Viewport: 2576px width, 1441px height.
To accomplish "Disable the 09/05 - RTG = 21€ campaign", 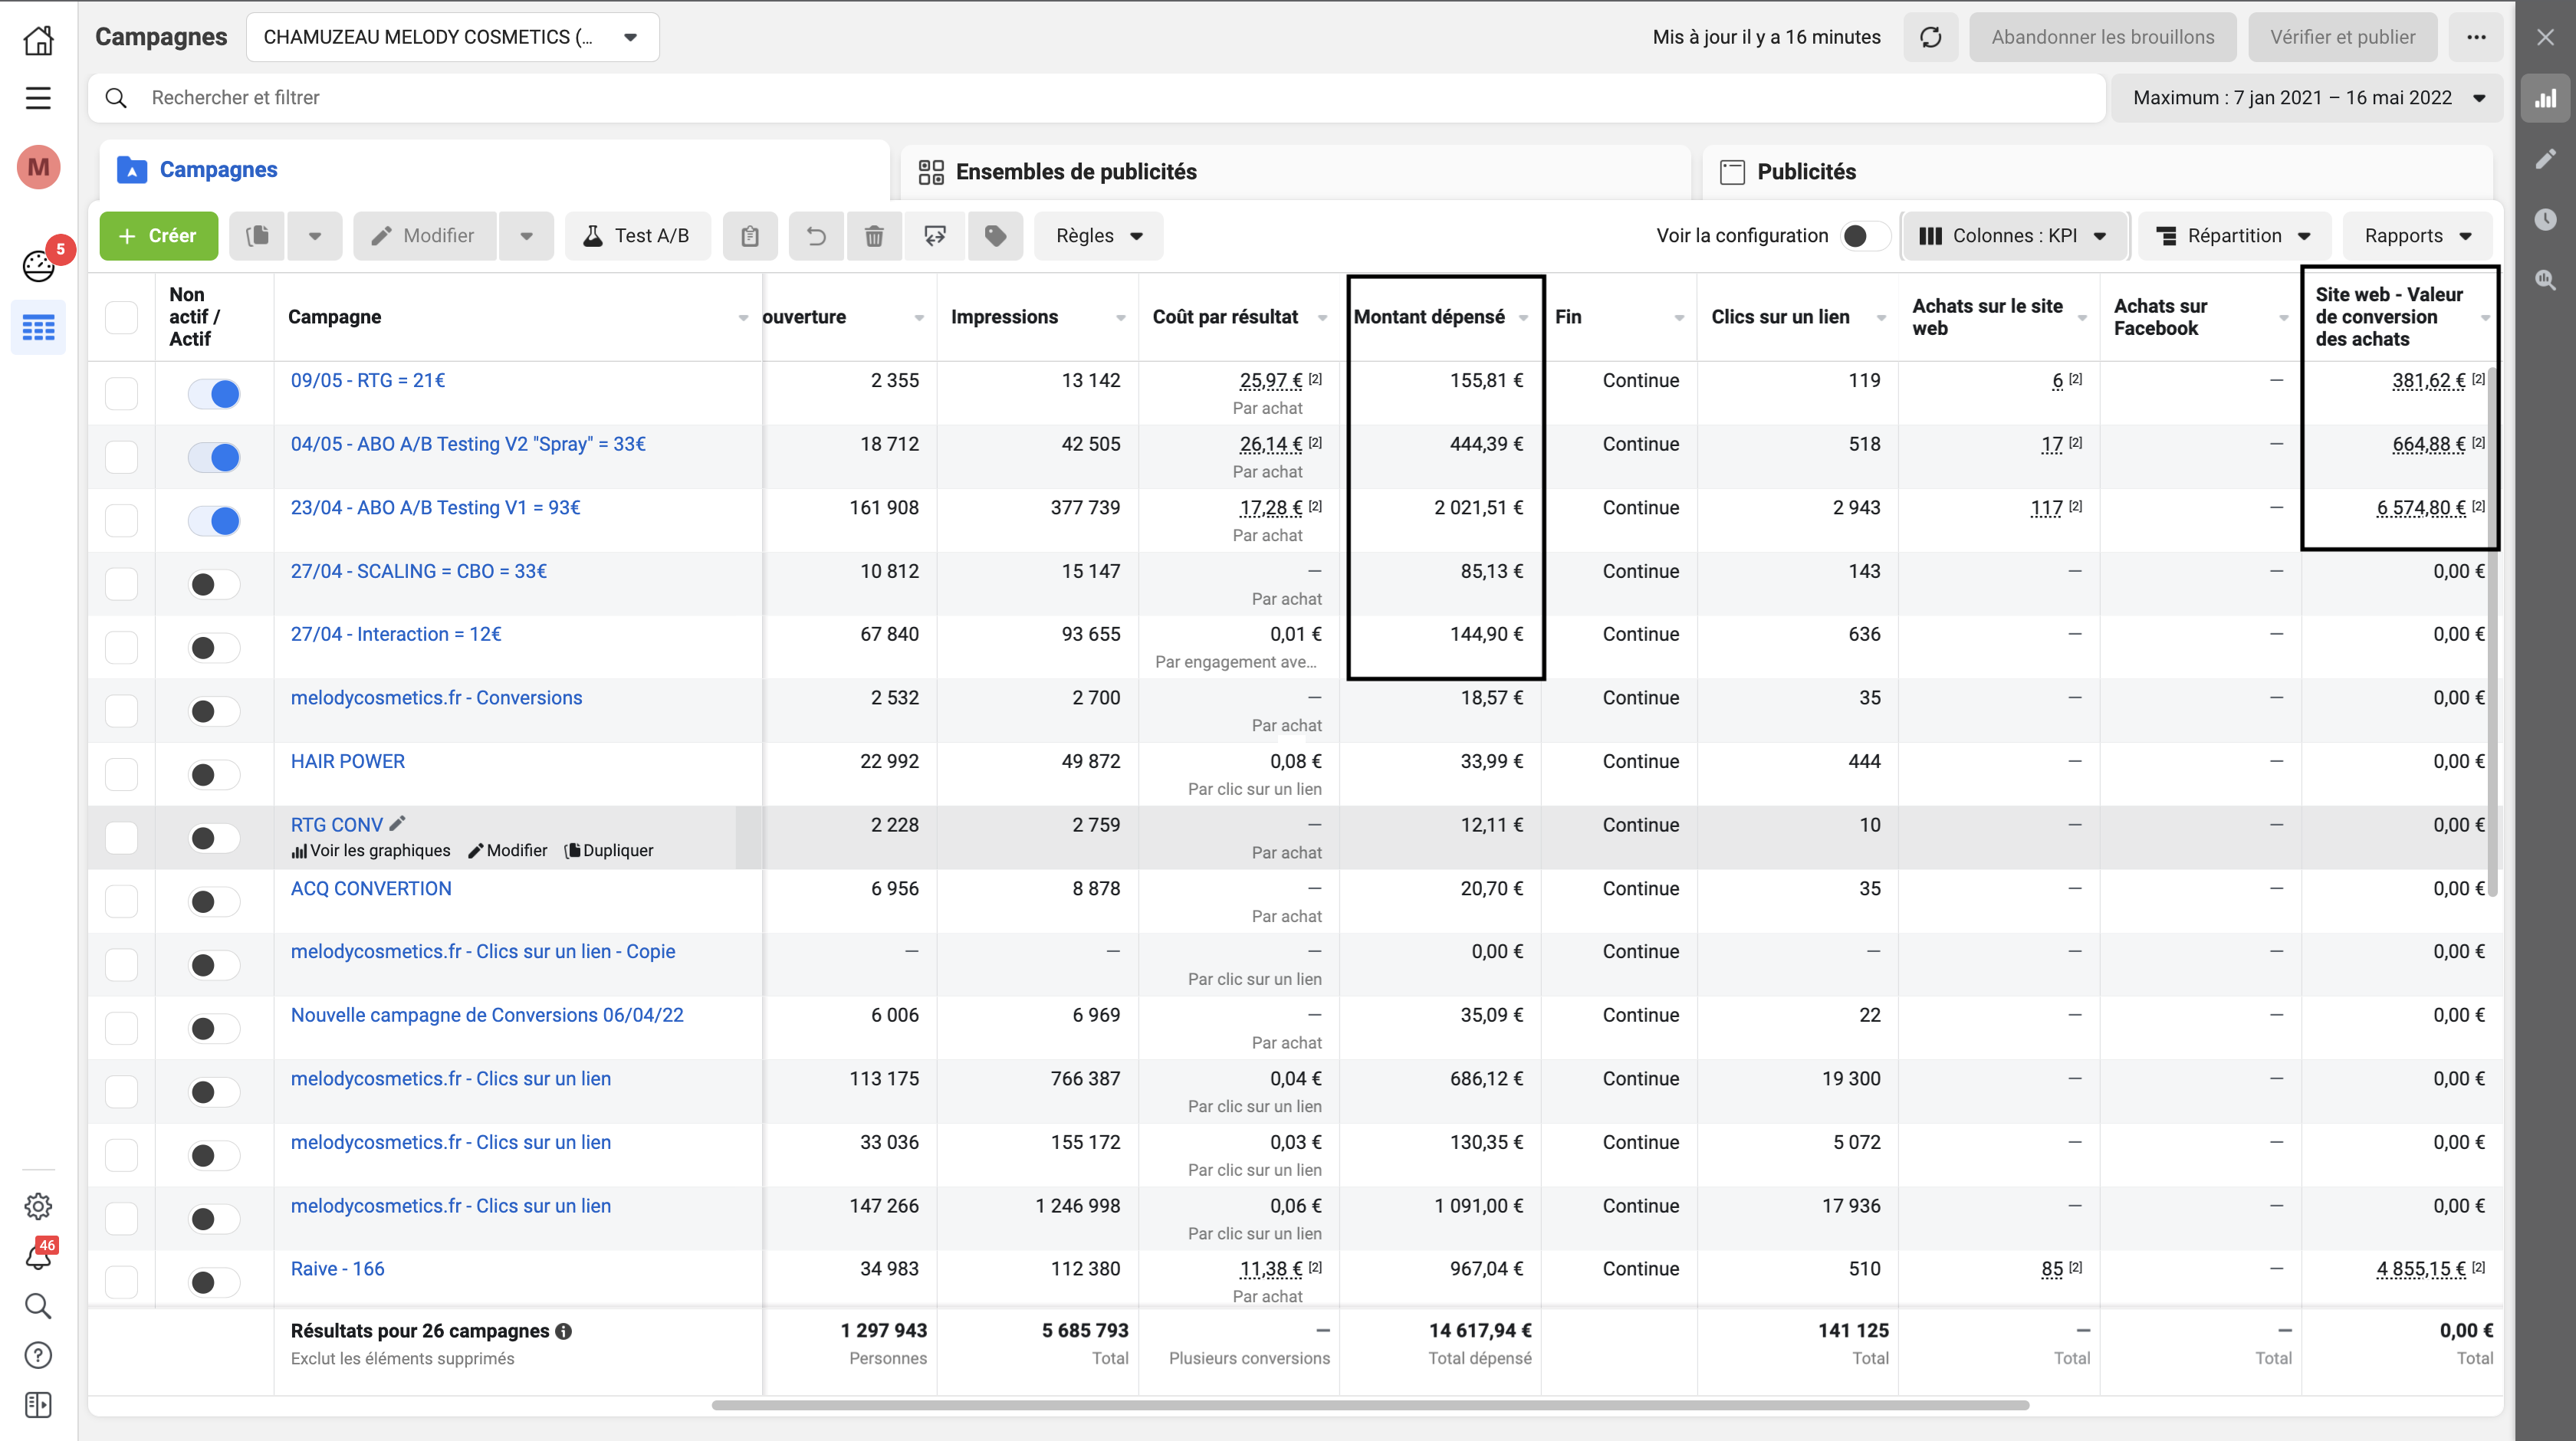I will pos(214,394).
